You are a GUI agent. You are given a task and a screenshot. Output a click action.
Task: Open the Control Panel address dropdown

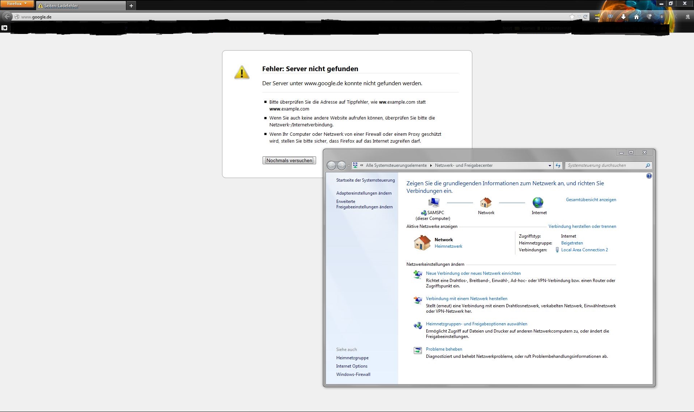550,165
